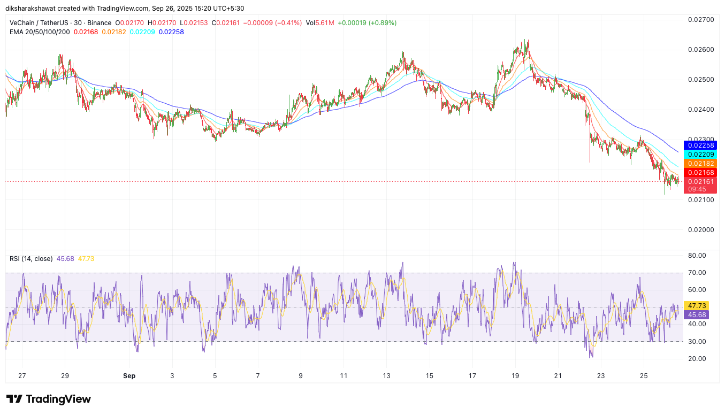This screenshot has height=415, width=725.
Task: Click the EMA 20/50/100/200 indicator legend
Action: tap(40, 32)
